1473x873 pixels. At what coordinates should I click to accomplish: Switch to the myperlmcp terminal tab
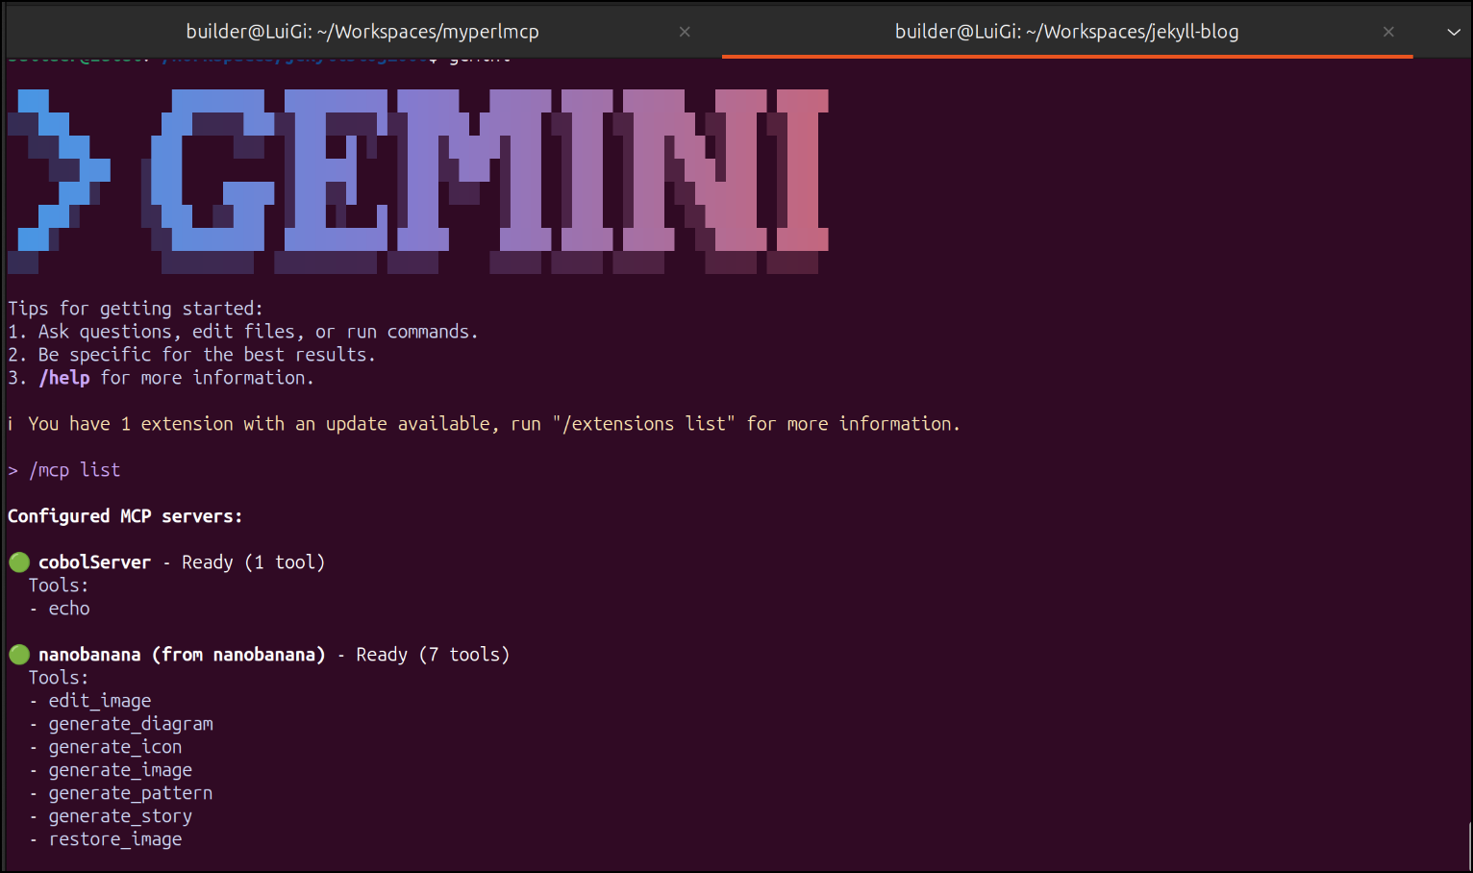point(362,32)
